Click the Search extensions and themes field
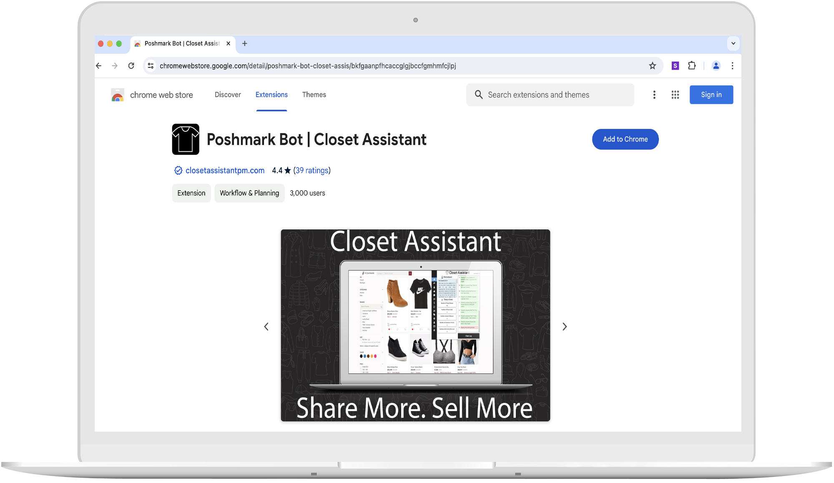 [550, 95]
